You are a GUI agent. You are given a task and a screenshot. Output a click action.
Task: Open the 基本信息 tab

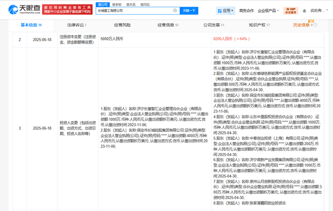coord(30,25)
